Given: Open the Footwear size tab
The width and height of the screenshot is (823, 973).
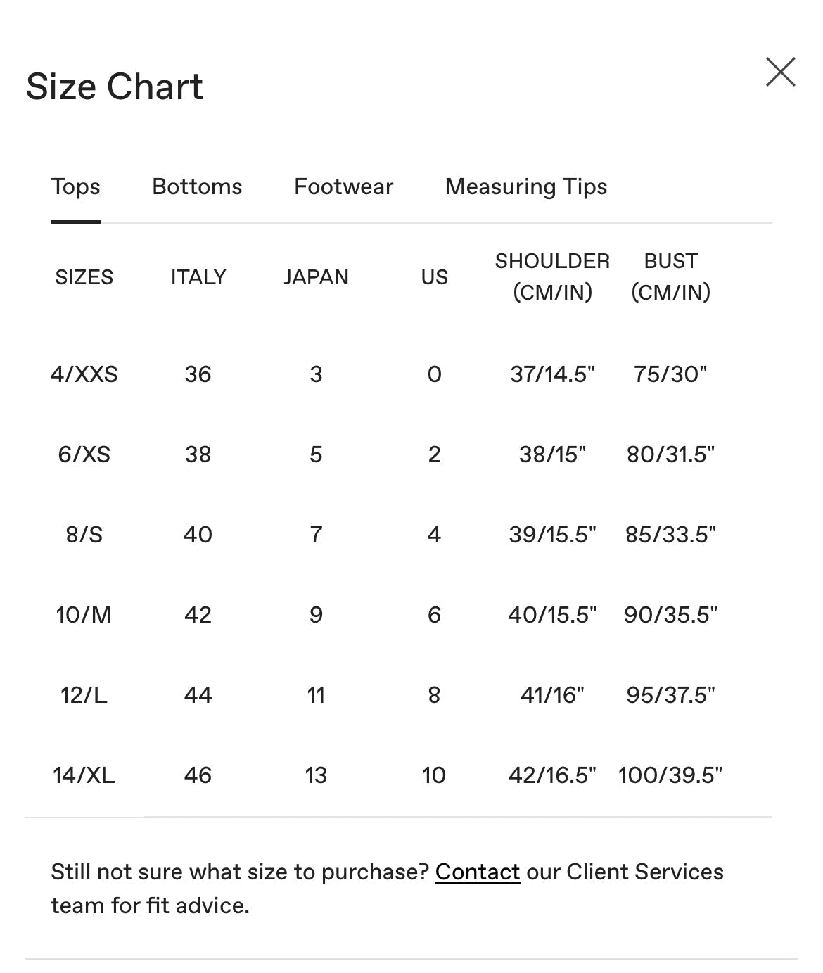Looking at the screenshot, I should tap(343, 186).
